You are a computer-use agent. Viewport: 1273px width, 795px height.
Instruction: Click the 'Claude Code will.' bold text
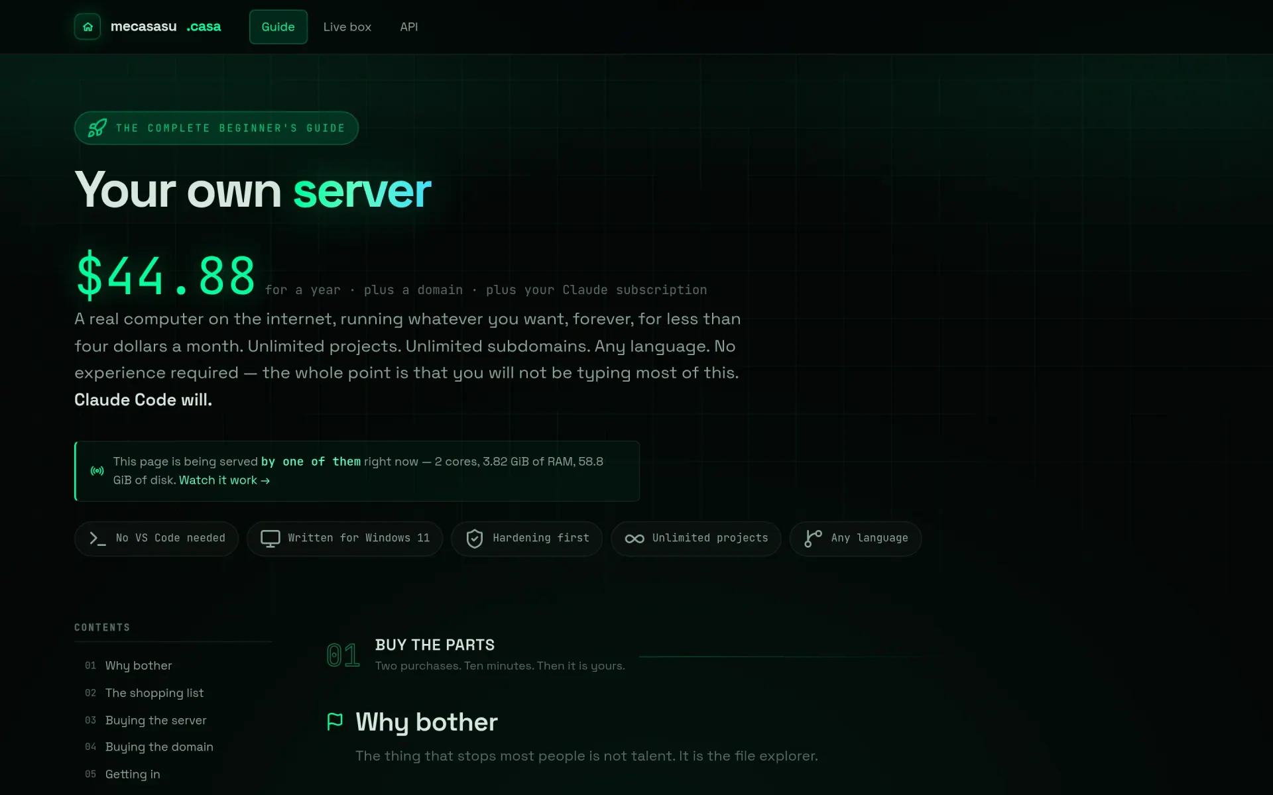click(x=143, y=399)
